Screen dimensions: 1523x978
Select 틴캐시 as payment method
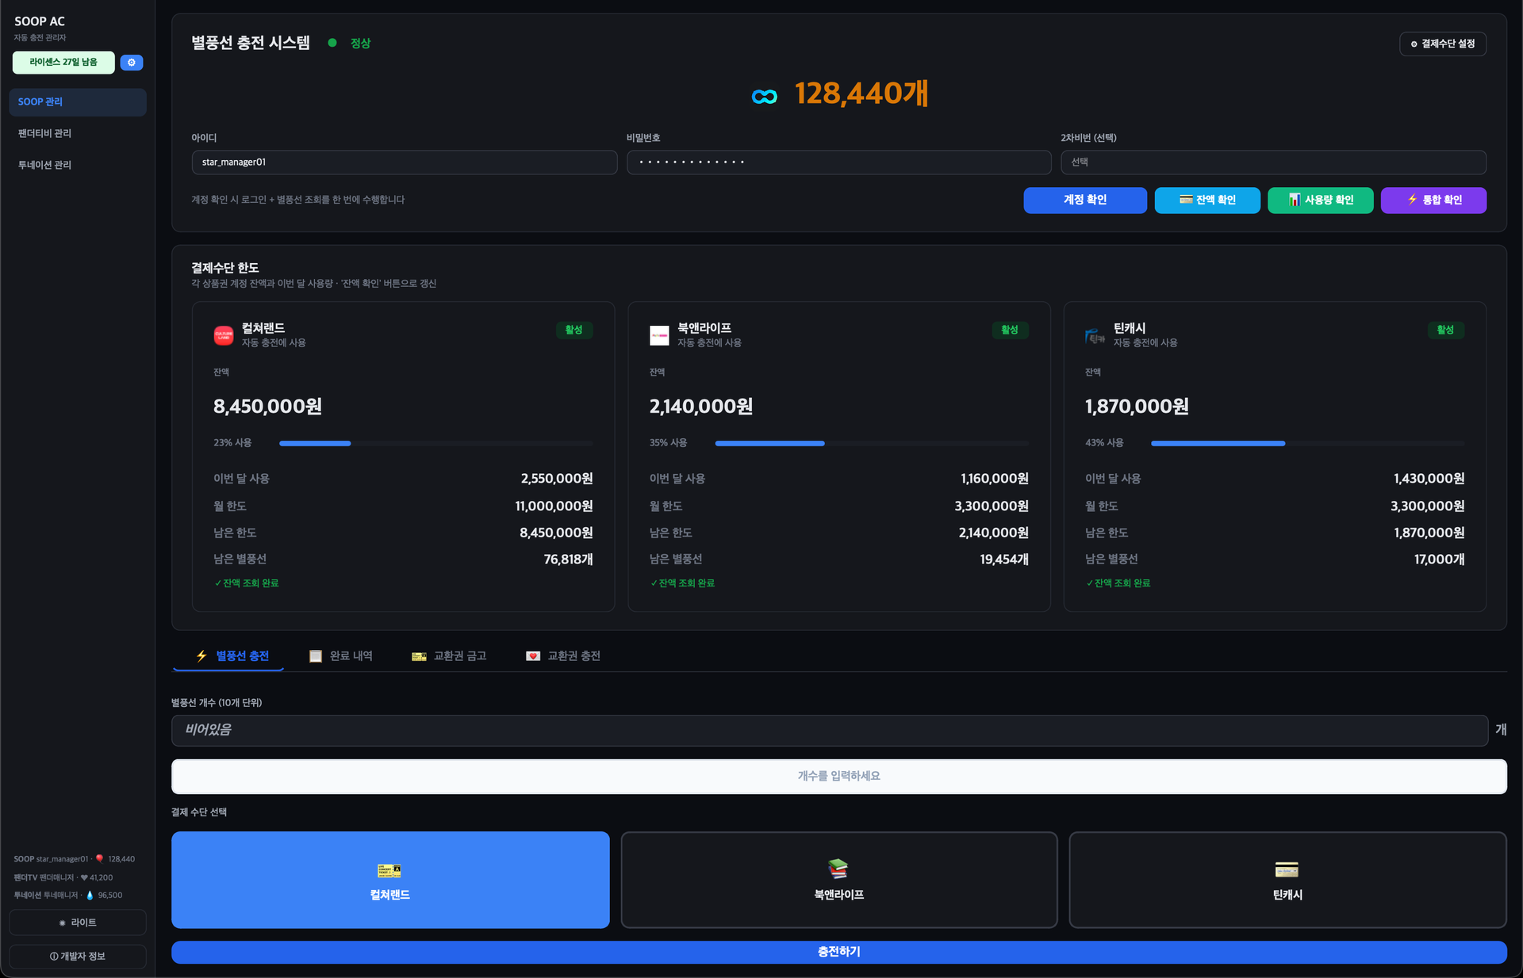[1287, 880]
